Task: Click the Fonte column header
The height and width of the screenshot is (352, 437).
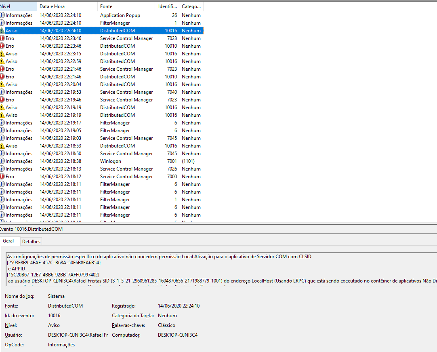Action: click(126, 6)
